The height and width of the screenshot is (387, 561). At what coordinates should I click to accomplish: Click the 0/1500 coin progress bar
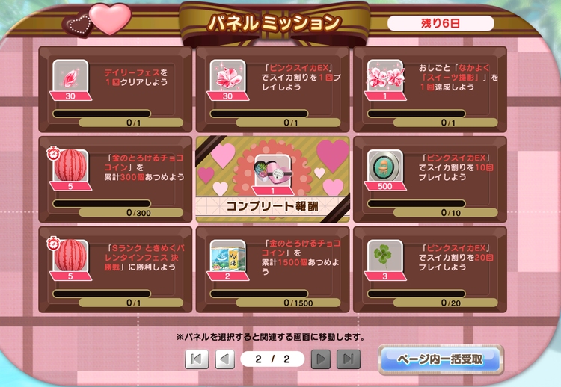259,294
